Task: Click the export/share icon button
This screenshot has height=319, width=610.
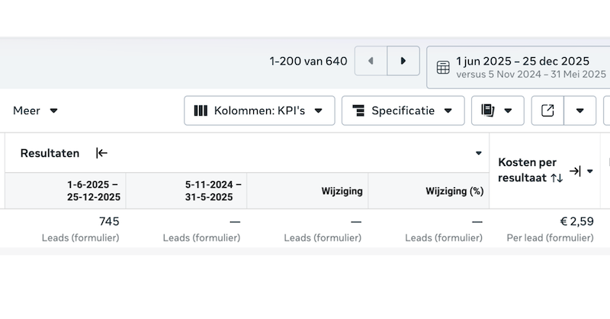Action: 547,110
